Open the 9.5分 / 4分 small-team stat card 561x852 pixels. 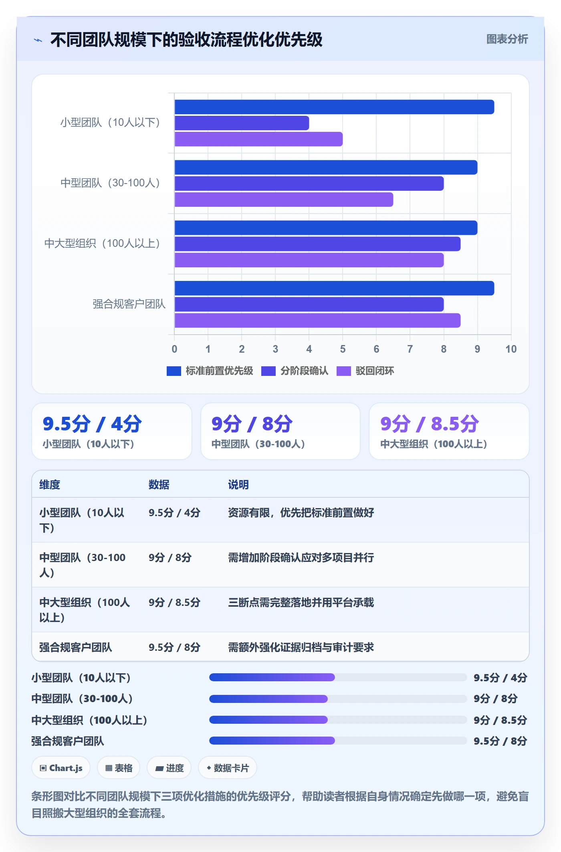click(x=112, y=431)
